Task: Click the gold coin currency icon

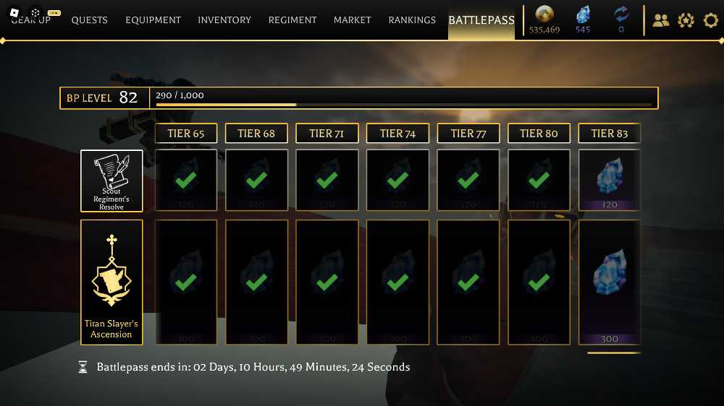Action: [x=544, y=14]
